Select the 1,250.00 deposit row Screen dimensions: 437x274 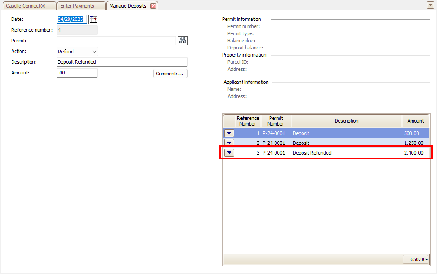(x=346, y=143)
